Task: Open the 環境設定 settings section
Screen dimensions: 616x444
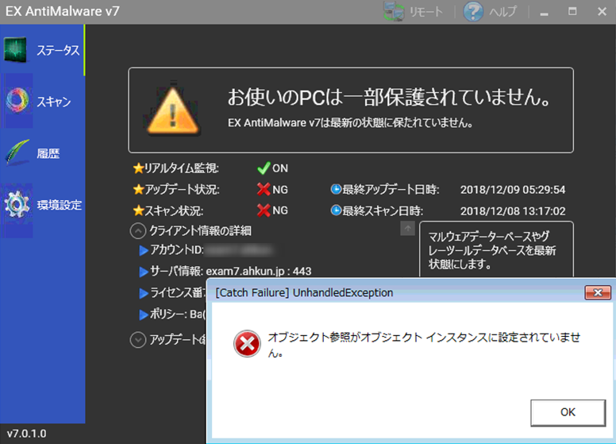Action: [x=42, y=205]
